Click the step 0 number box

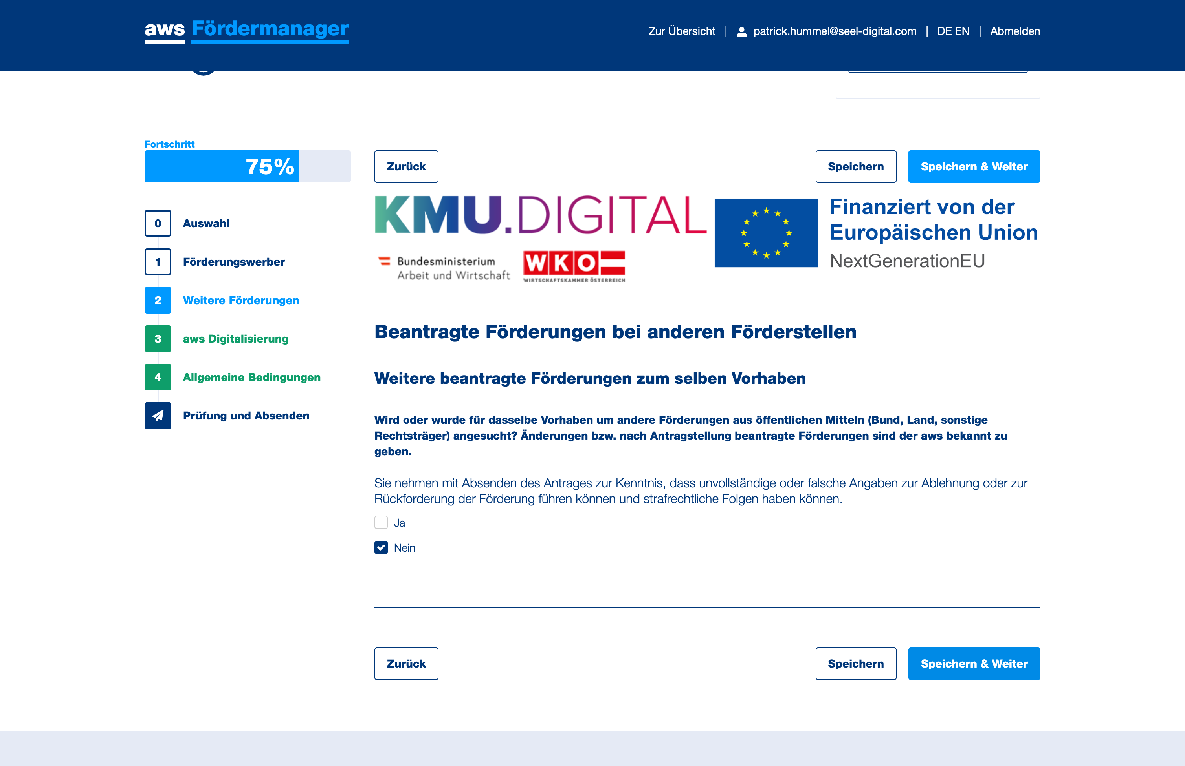(158, 223)
